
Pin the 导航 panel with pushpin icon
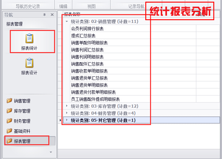[x=44, y=15]
